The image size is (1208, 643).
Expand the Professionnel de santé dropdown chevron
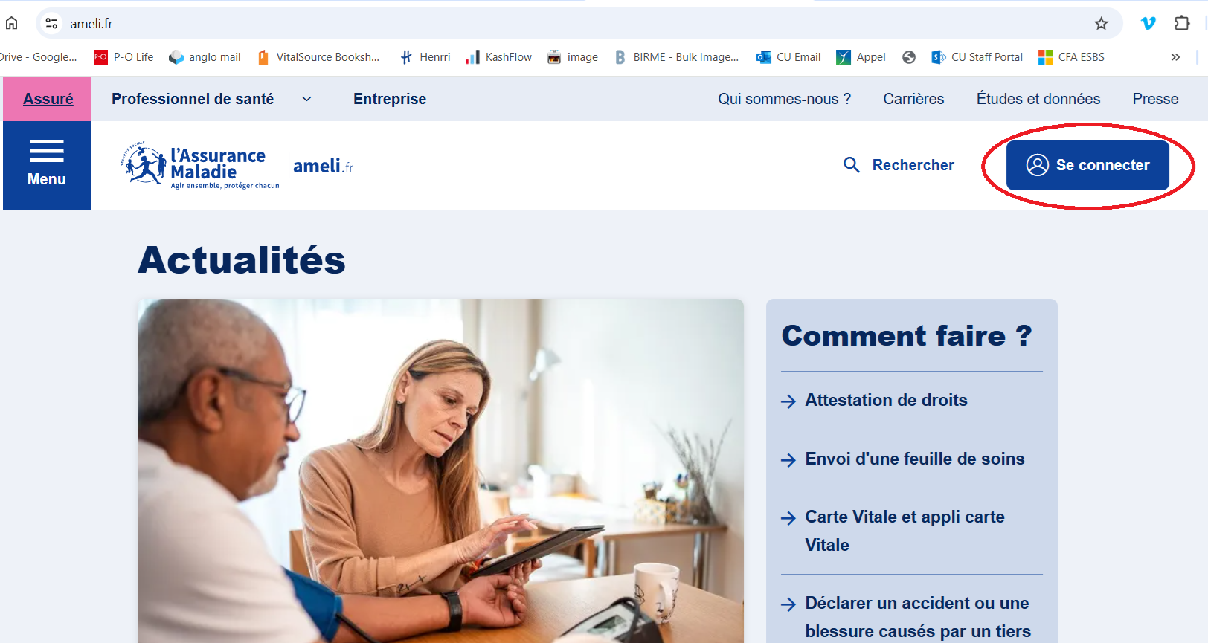pyautogui.click(x=306, y=99)
